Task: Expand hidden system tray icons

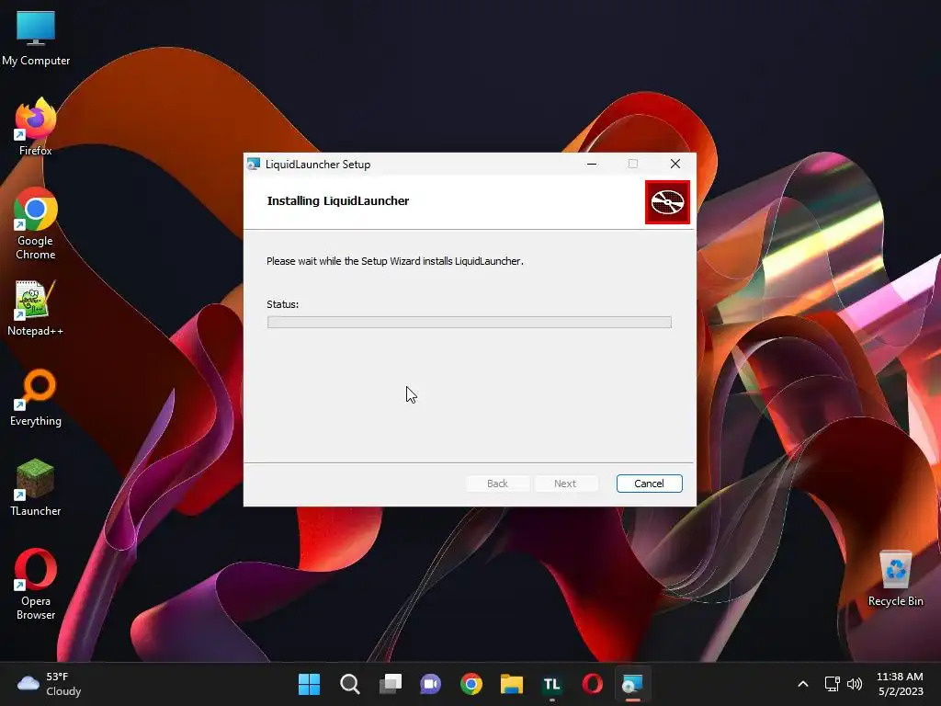Action: point(803,684)
